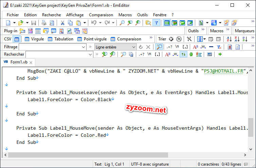
Task: Open the Edition menu
Action: tap(30, 15)
